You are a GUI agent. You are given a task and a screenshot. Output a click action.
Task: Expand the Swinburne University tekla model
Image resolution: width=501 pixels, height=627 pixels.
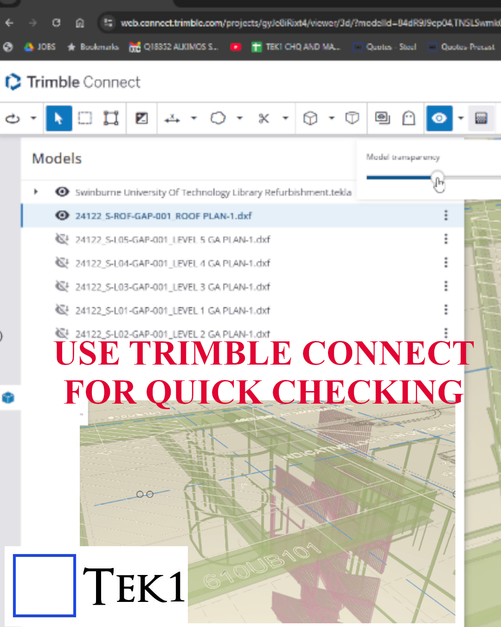point(36,192)
